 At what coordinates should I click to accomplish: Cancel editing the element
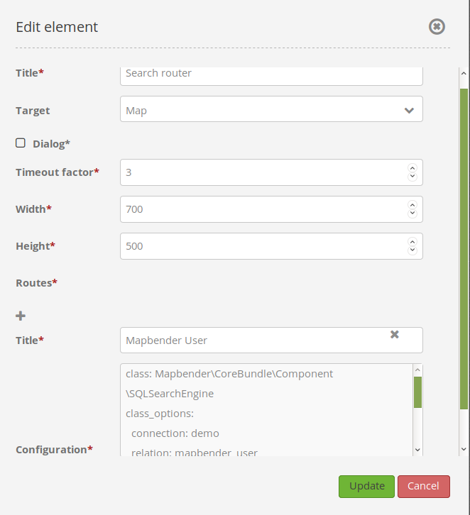(x=423, y=487)
